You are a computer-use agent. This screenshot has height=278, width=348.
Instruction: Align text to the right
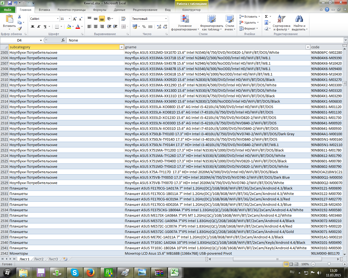click(x=102, y=27)
